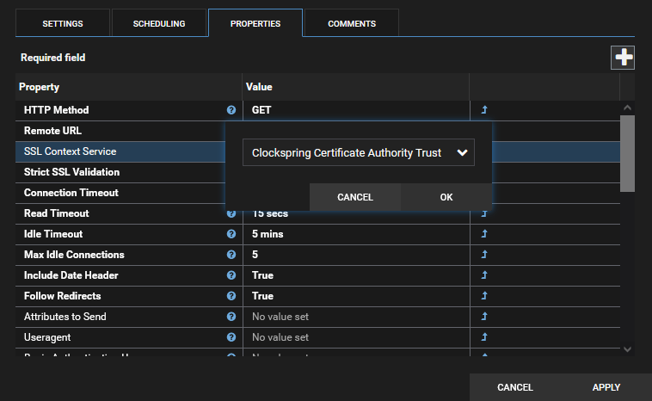Apply the processor configuration changes

pyautogui.click(x=606, y=387)
